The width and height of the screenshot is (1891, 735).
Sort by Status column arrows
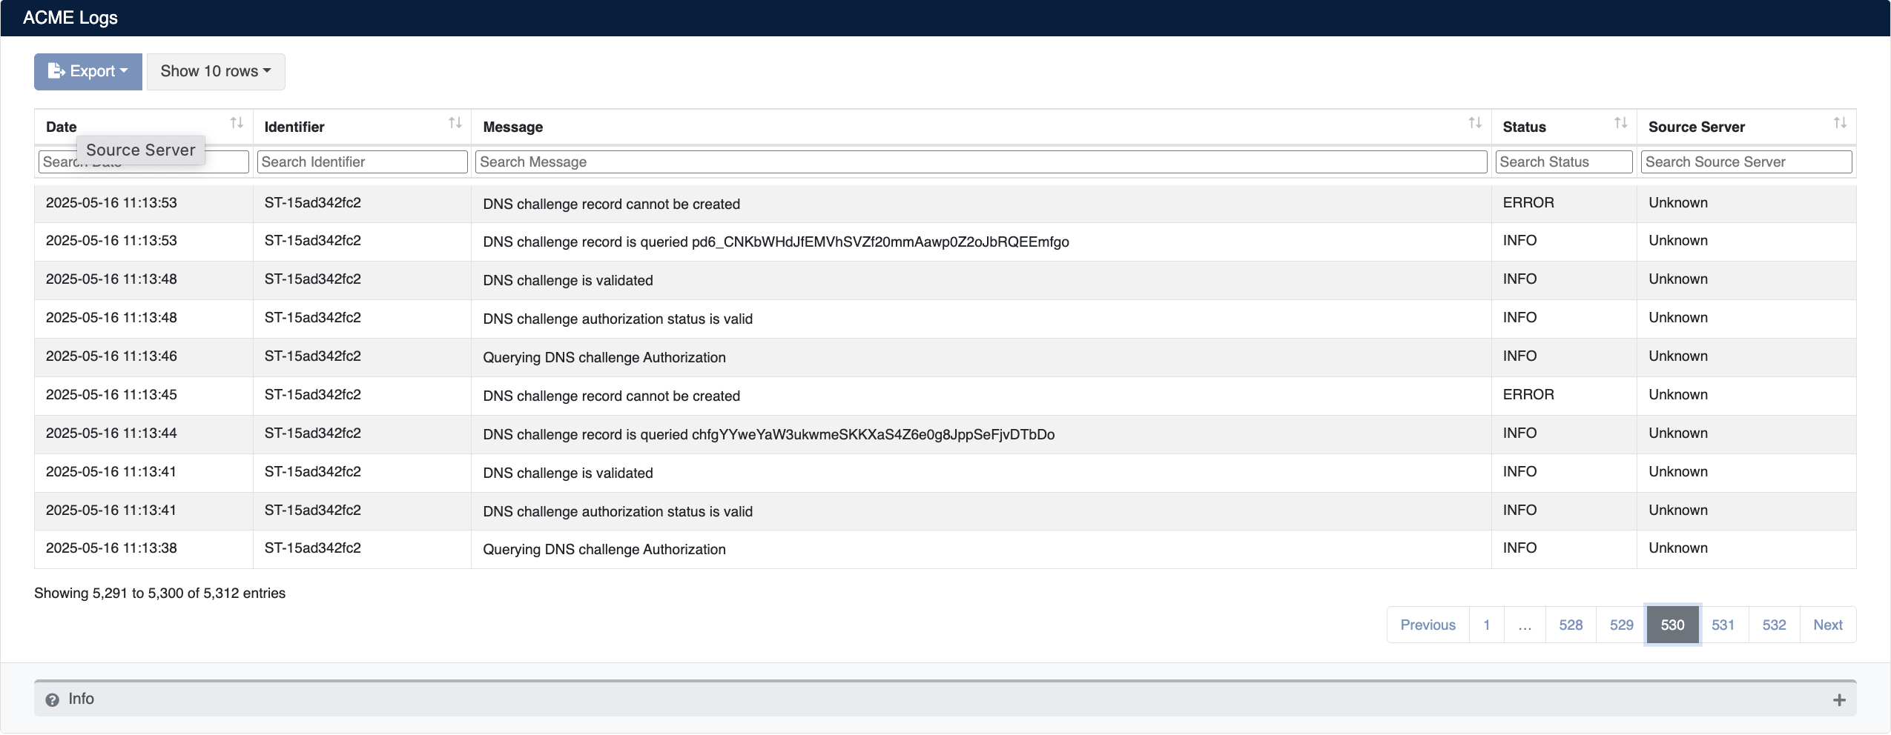1620,123
